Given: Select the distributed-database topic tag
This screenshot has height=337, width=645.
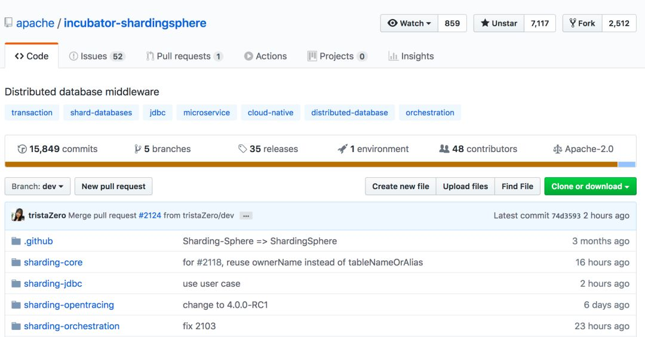Looking at the screenshot, I should [349, 113].
